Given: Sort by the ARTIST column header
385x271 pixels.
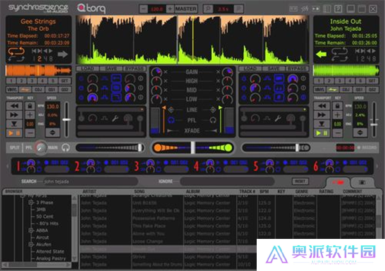Looking at the screenshot, I should [x=89, y=191].
